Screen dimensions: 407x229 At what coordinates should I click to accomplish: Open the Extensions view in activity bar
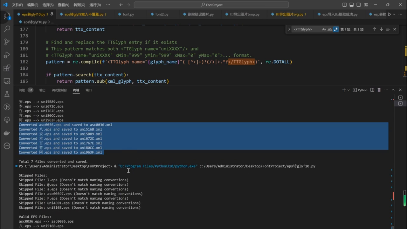(x=7, y=68)
